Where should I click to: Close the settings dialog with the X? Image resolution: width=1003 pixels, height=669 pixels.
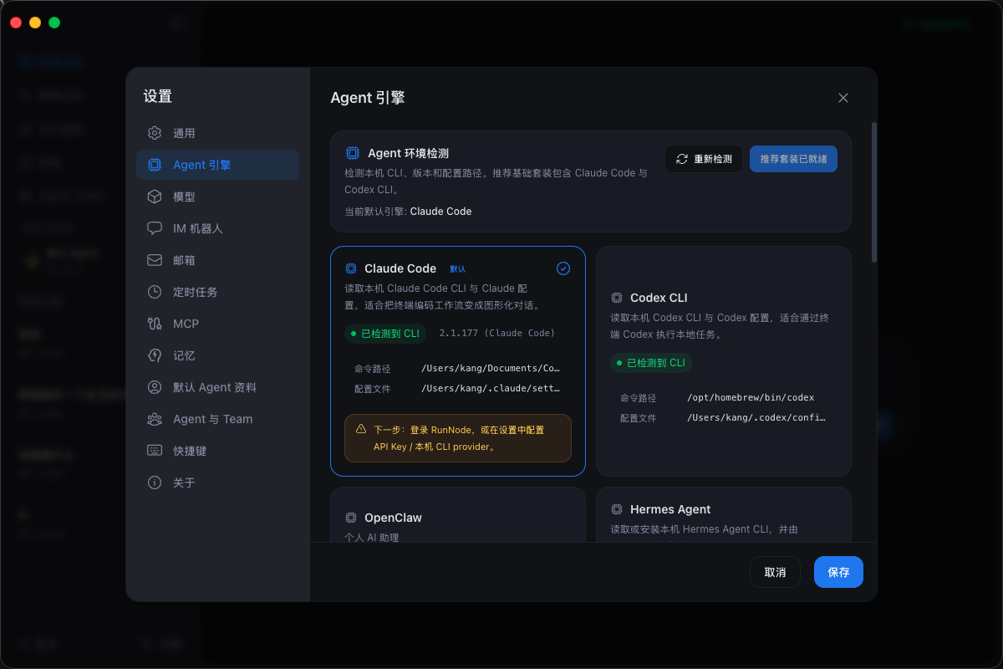click(x=843, y=98)
